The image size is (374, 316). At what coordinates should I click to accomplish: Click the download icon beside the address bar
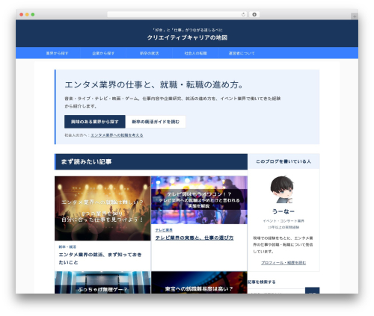point(254,14)
